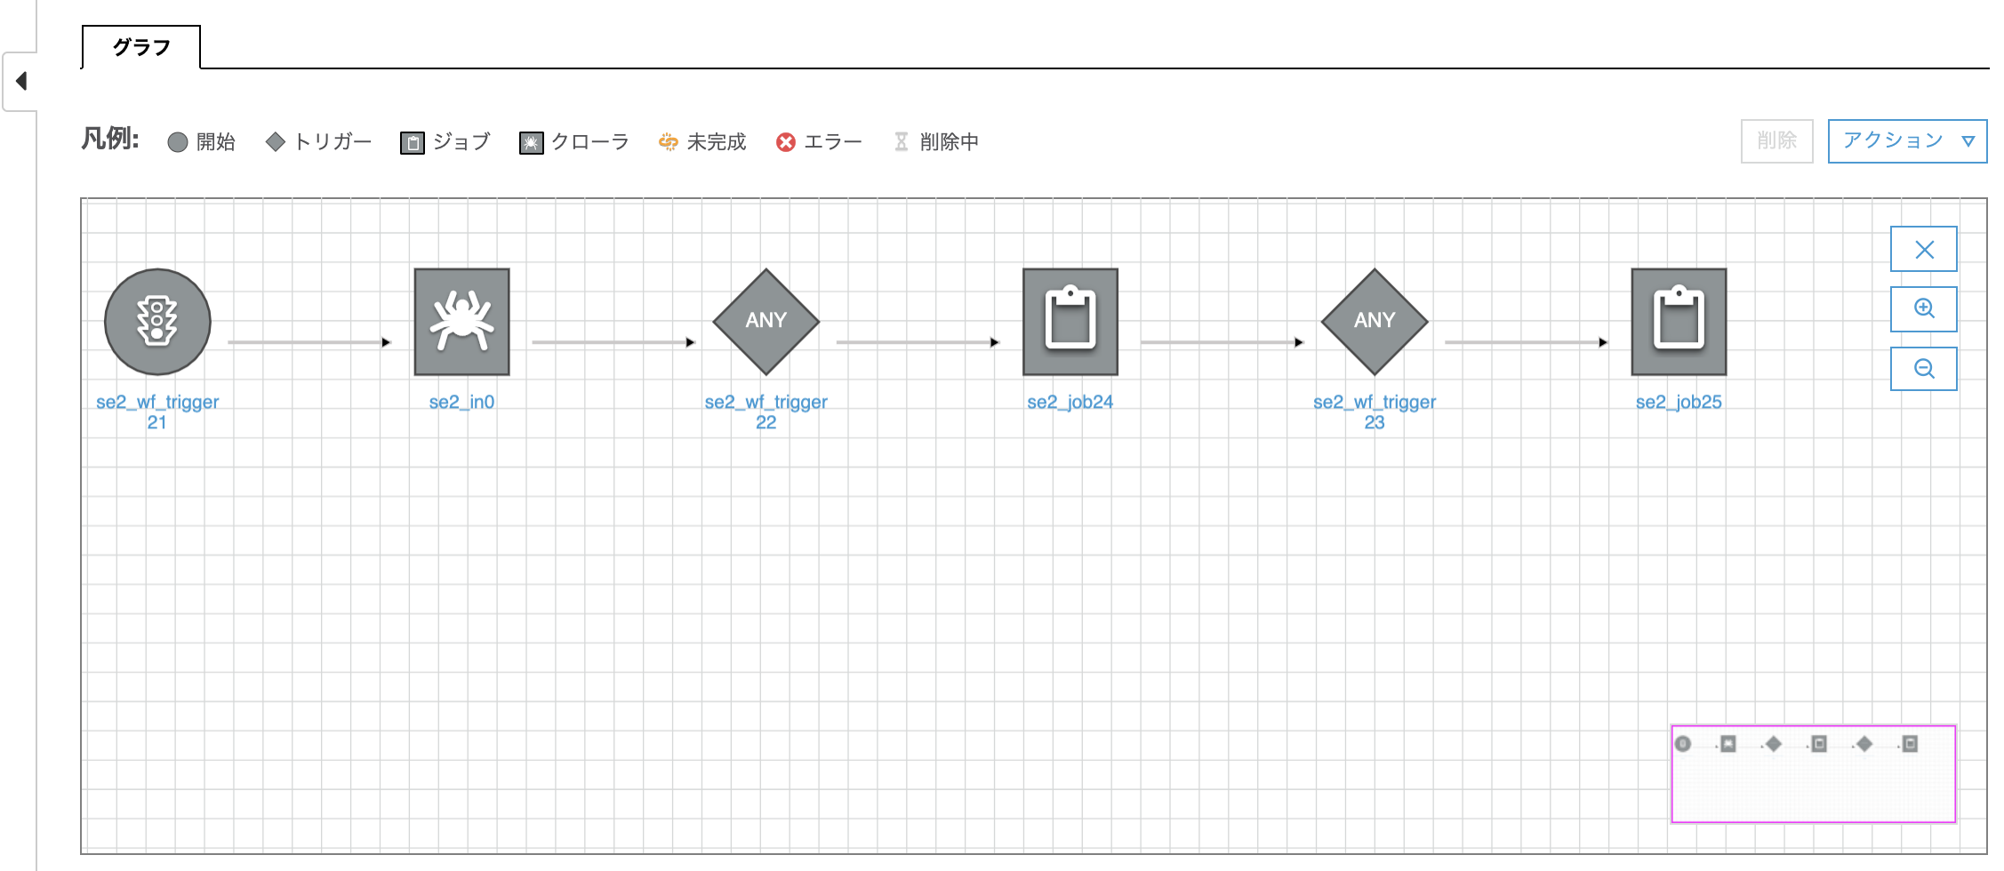Click the minimap overview in graph corner
Screen dimensions: 2004x871
coord(1814,774)
